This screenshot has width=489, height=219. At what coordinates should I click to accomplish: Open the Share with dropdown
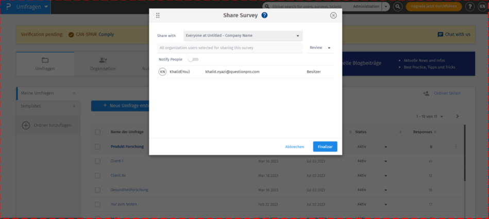tap(243, 36)
